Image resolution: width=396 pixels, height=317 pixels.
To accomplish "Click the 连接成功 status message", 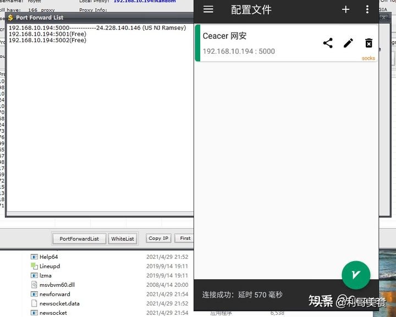I will (242, 295).
